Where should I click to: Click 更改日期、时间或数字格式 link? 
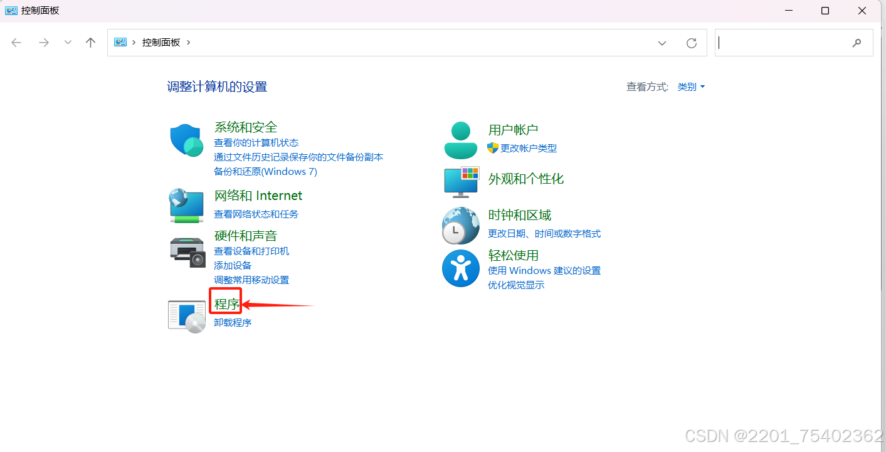click(x=544, y=234)
